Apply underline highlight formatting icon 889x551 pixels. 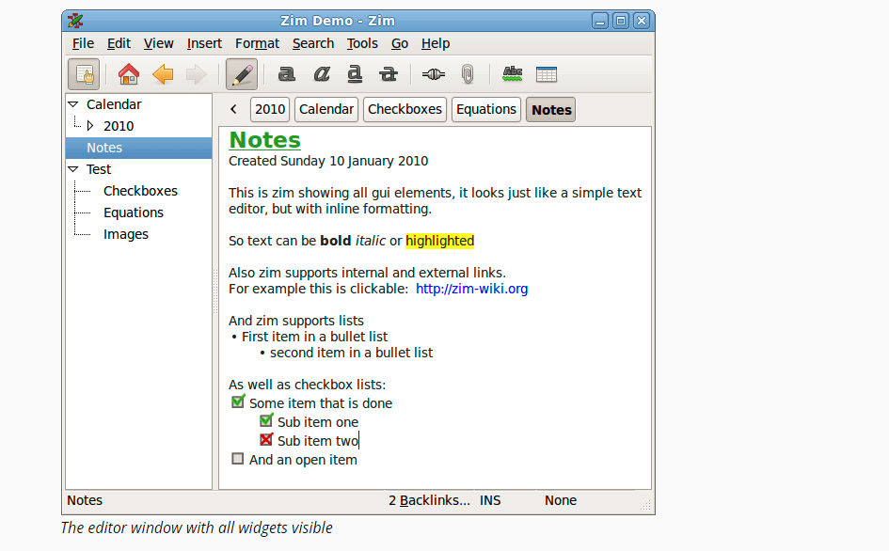coord(355,74)
